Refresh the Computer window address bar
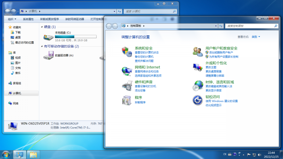This screenshot has height=159, width=283. point(120,11)
